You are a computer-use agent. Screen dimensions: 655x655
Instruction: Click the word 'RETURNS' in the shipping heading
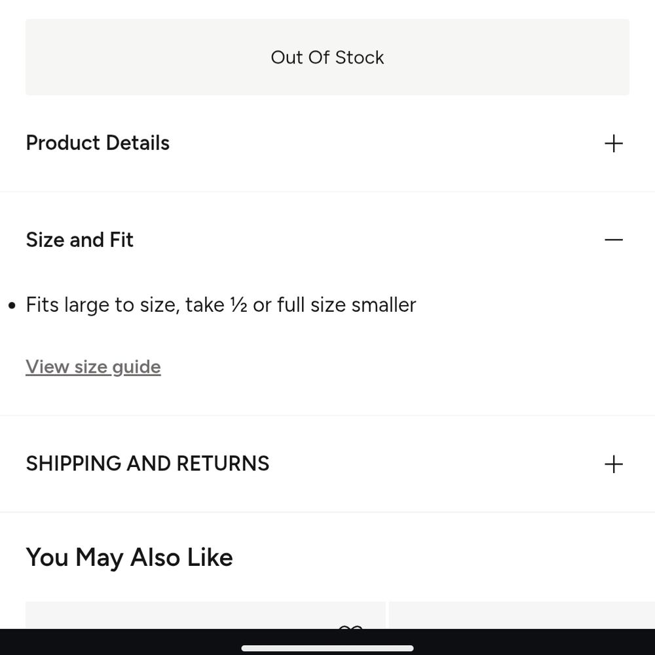point(223,464)
